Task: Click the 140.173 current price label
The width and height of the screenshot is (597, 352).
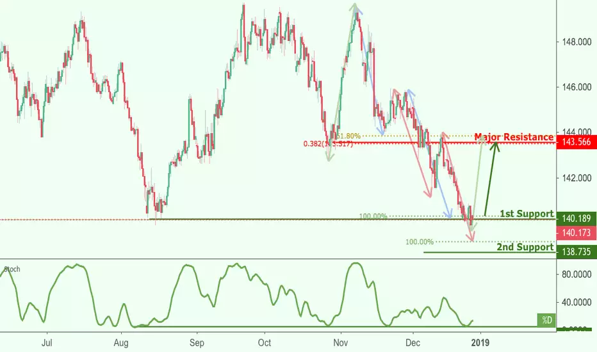Action: [x=577, y=232]
